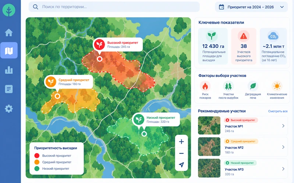Open the Home page from sidebar

(x=9, y=33)
